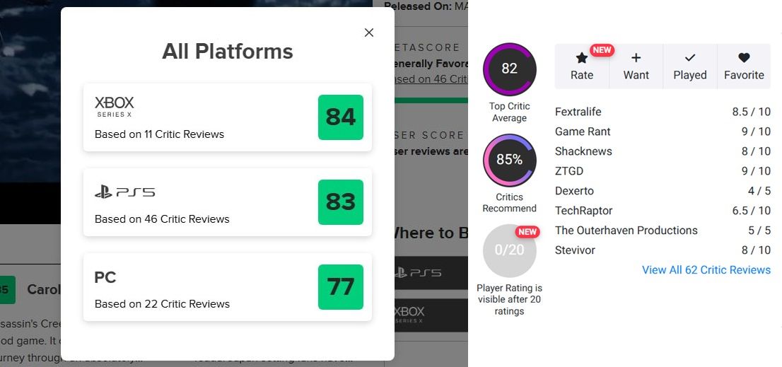Open The Outerhaven Productions review
Screen dimensions: 782x367
tap(626, 231)
